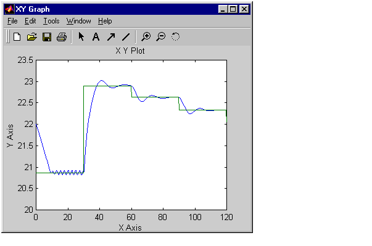Screen dimensions: 372x246
Task: Enable the Zoom In magnifier tool
Action: click(146, 37)
